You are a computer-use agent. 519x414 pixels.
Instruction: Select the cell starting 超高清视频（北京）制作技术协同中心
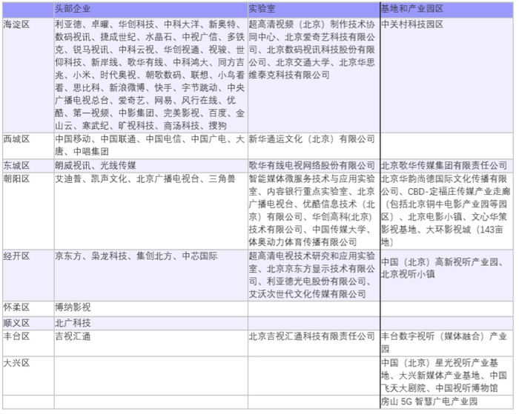click(314, 75)
